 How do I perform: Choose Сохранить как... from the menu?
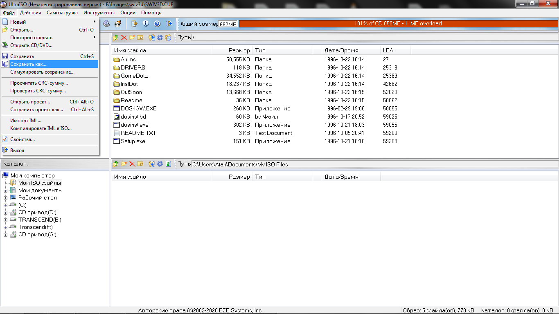pyautogui.click(x=50, y=64)
